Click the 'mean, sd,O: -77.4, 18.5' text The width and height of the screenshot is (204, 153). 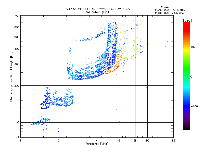[x=170, y=10]
